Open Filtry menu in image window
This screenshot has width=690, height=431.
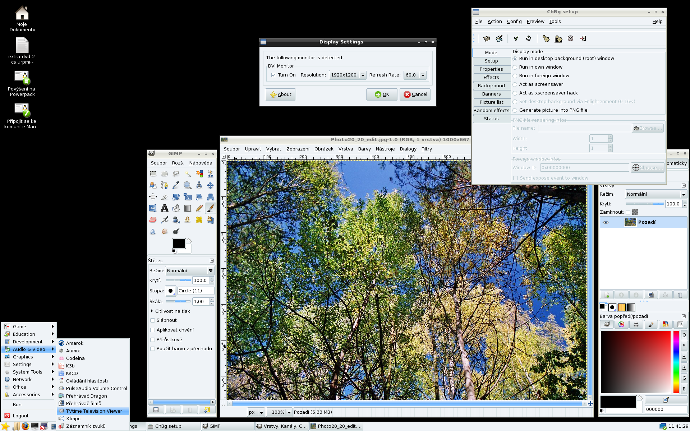coord(427,149)
